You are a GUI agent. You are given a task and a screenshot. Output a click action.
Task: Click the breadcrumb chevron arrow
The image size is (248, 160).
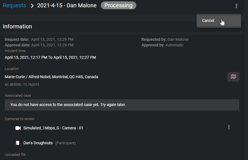click(32, 6)
